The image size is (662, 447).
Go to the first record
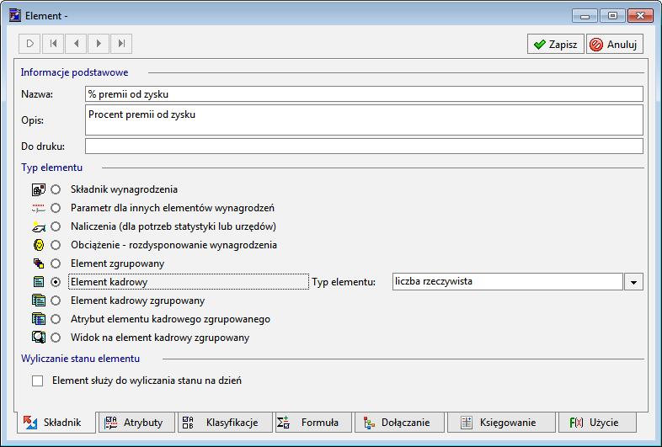53,44
